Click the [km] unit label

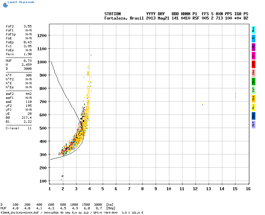110,205
